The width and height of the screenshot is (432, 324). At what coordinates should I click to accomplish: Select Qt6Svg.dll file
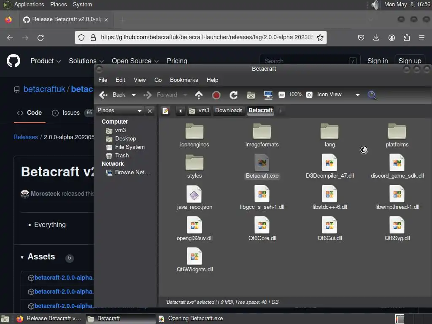397,229
